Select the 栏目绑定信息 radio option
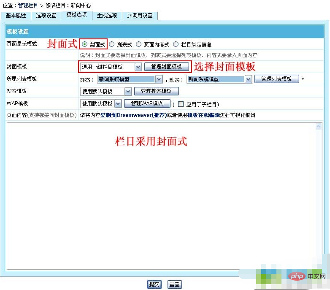 coord(176,44)
